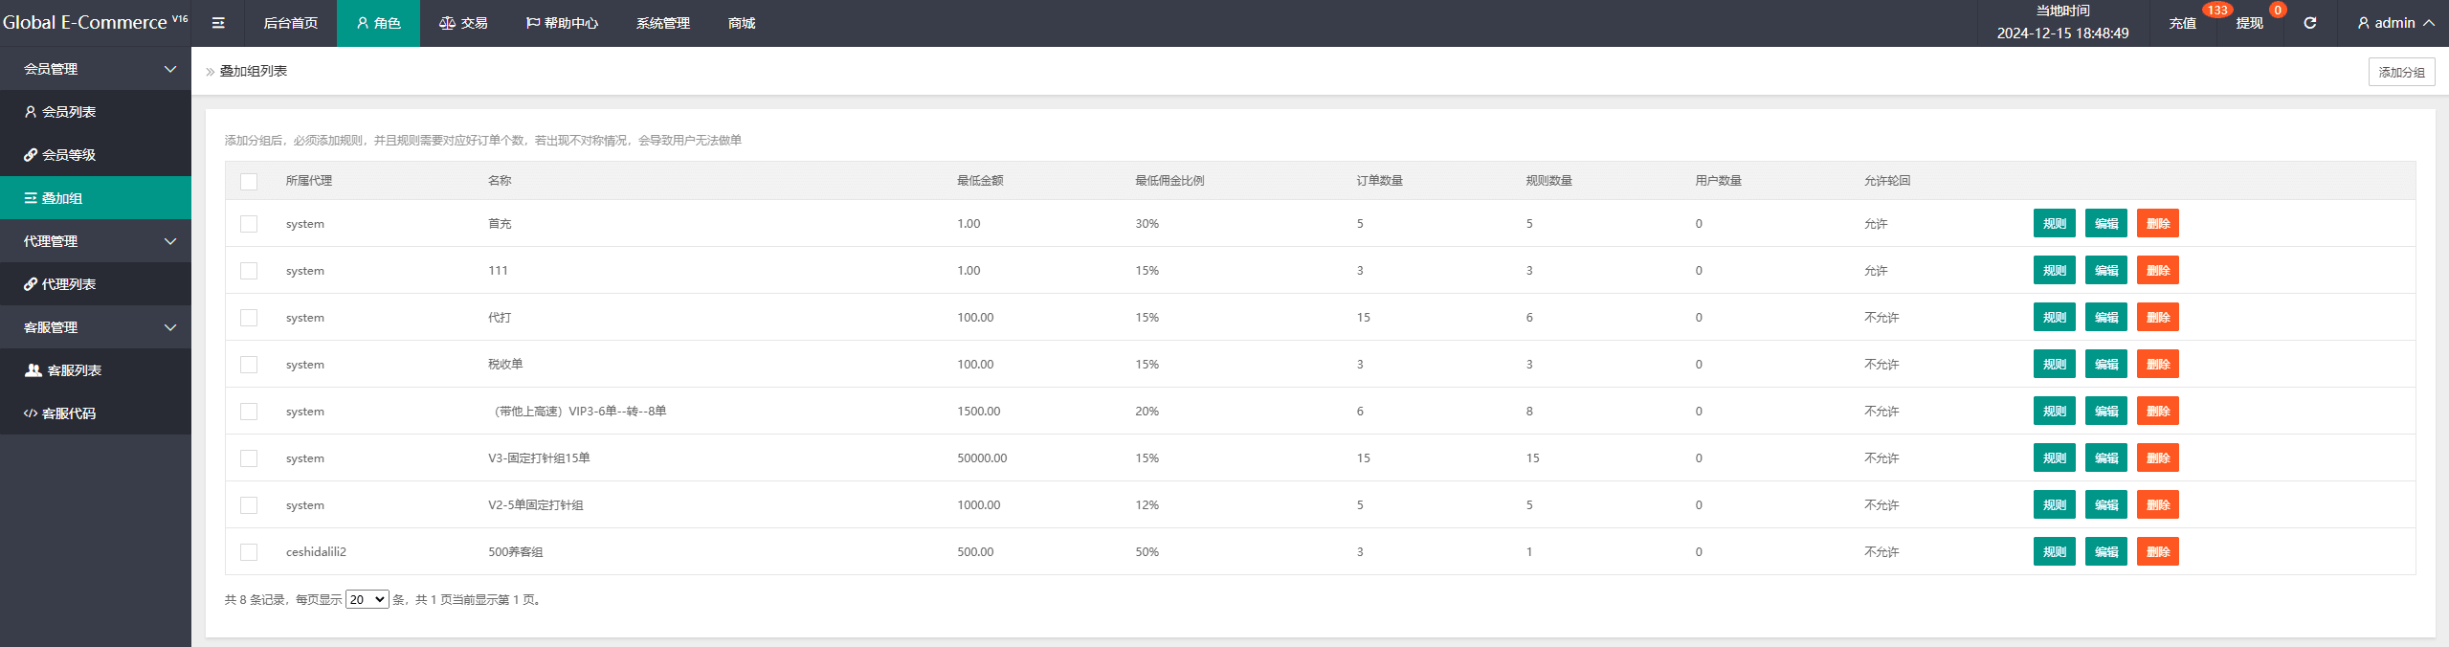Viewport: 2449px width, 647px height.
Task: Toggle the select-all checkbox in table header
Action: pos(249,181)
